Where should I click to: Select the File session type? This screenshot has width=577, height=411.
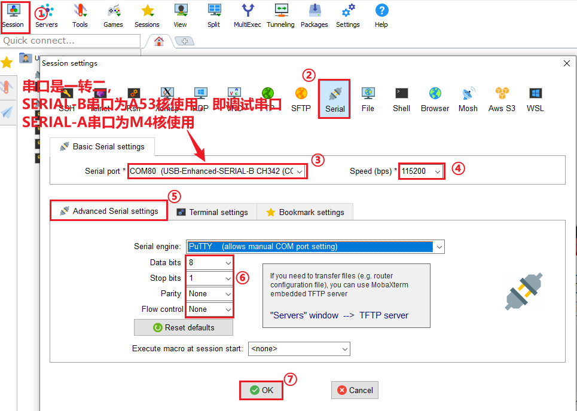point(368,99)
